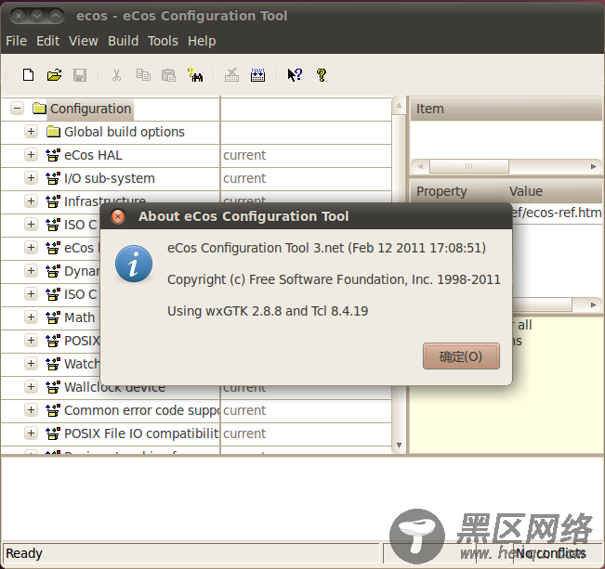Click the Common error code package icon
The image size is (605, 569).
[x=53, y=410]
